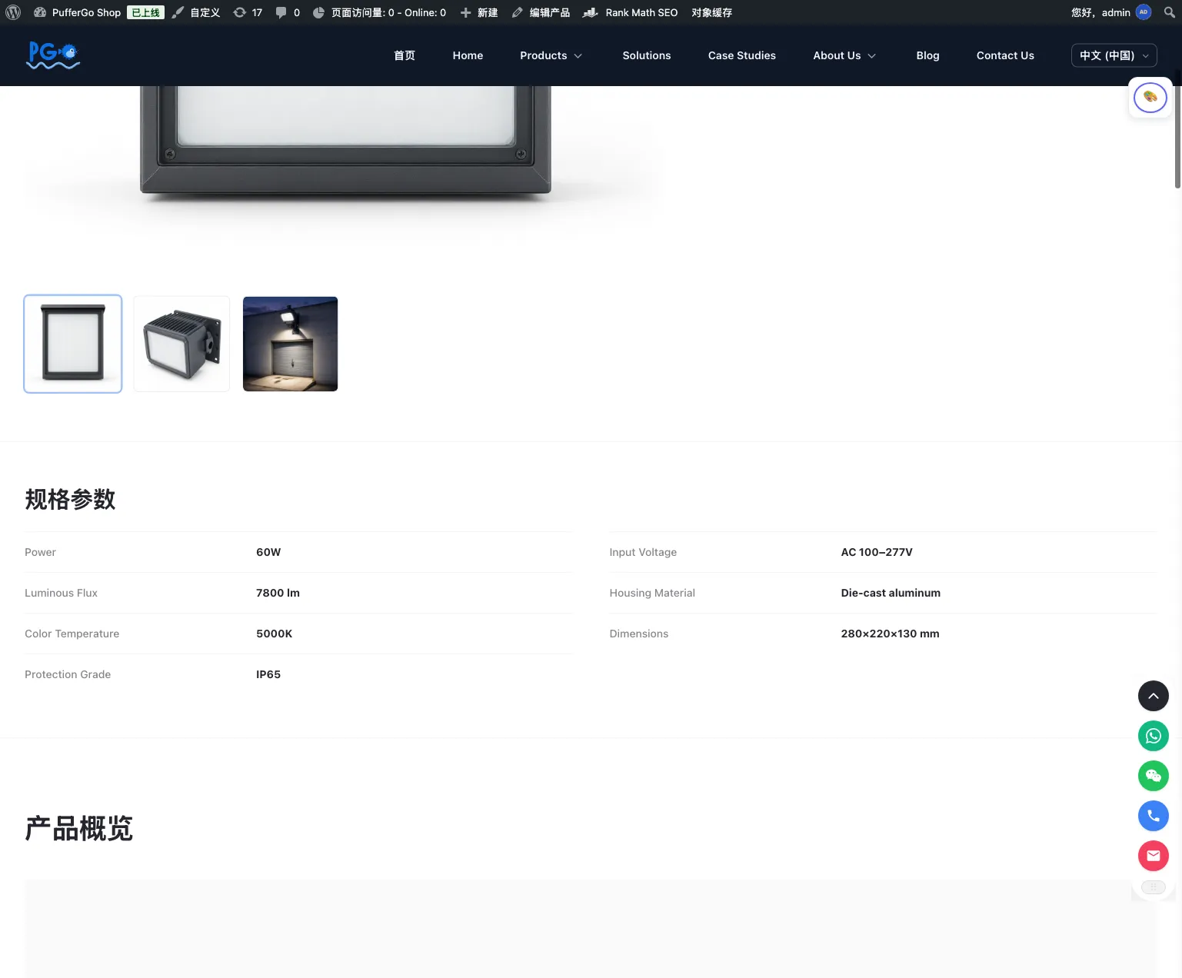Viewport: 1182px width, 978px height.
Task: Click the back-to-top arrow button
Action: point(1154,696)
